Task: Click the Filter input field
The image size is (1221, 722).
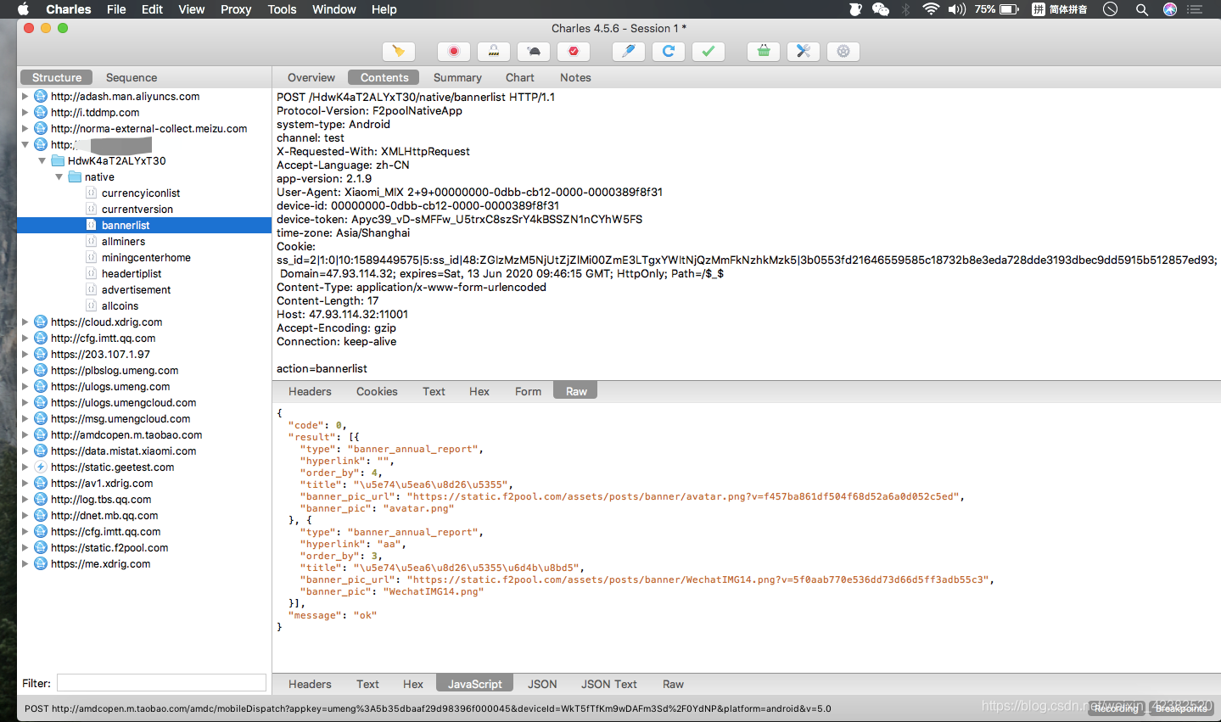Action: (161, 683)
